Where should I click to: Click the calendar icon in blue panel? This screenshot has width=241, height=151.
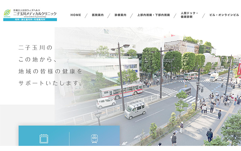pos(44,139)
